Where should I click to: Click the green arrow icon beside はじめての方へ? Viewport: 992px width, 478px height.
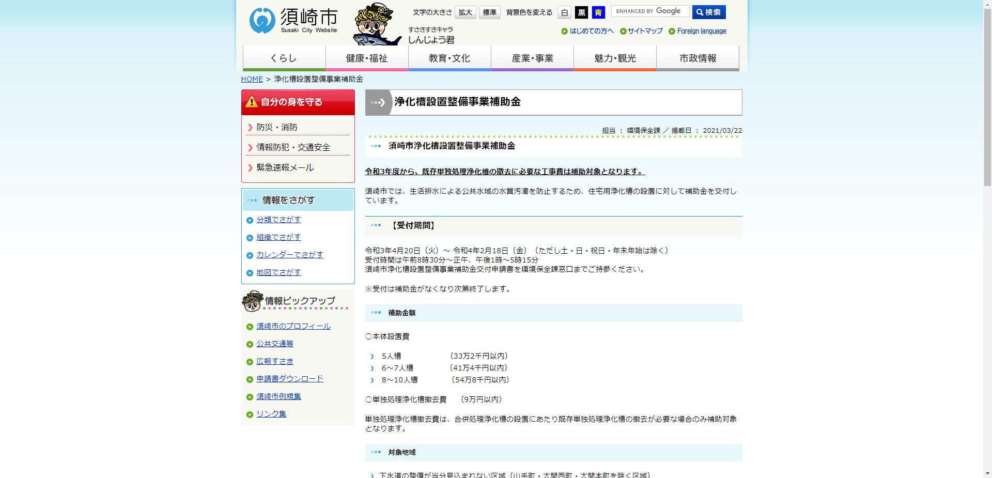(x=564, y=32)
